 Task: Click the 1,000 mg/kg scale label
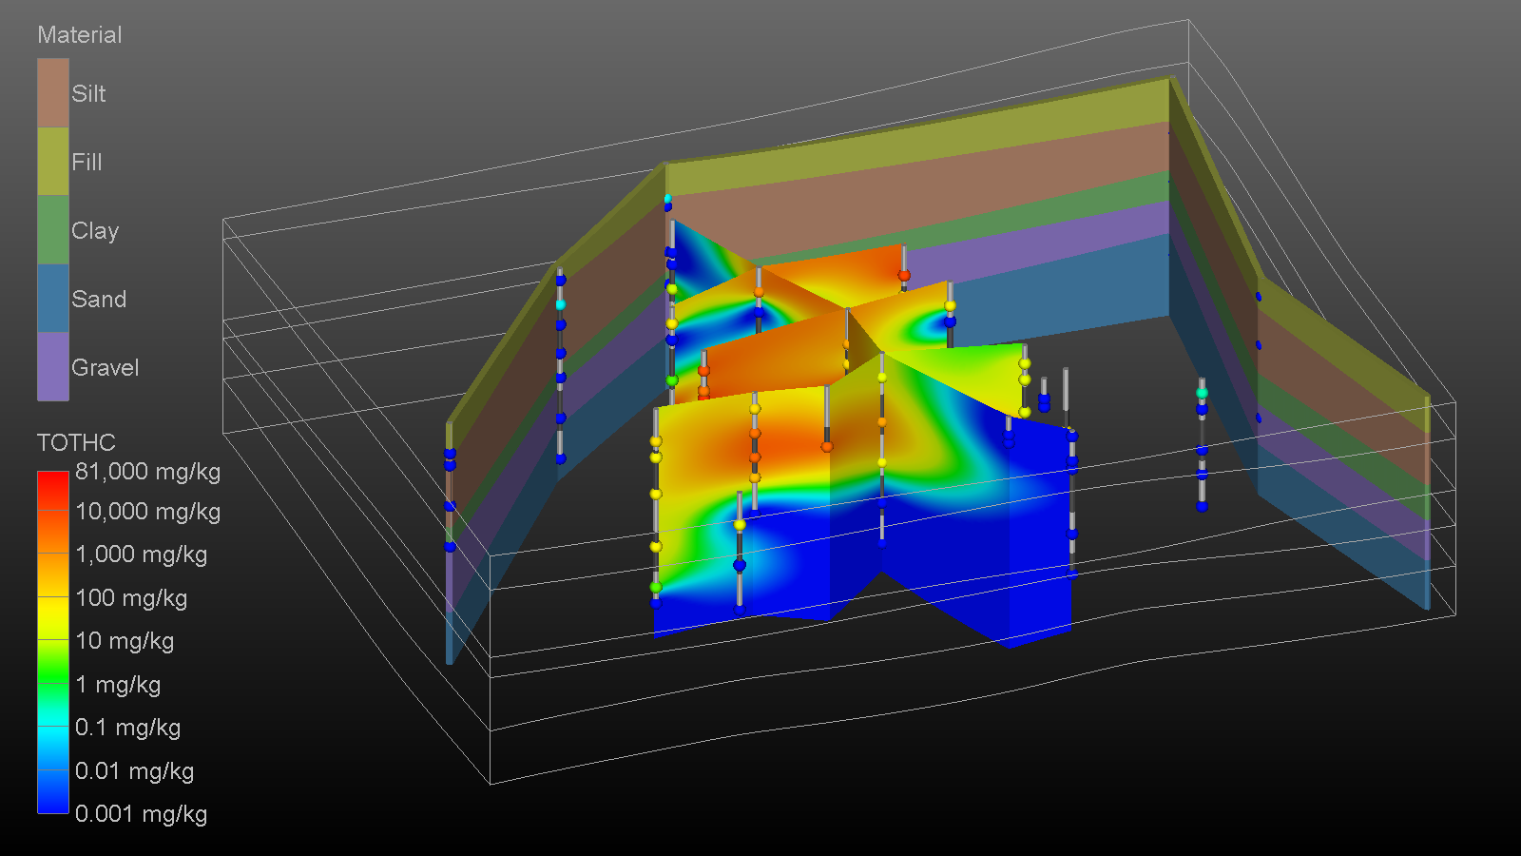141,554
